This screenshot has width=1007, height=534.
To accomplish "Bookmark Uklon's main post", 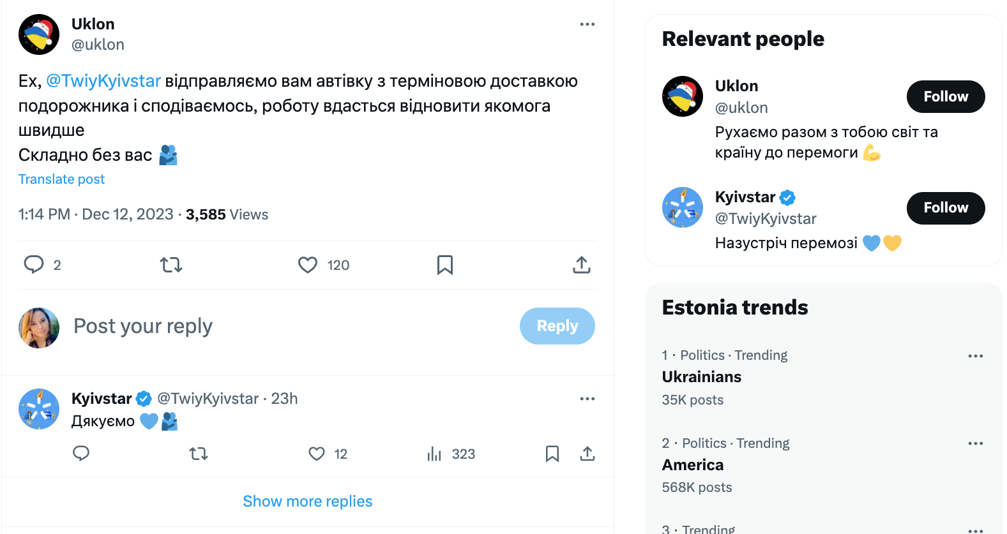I will 445,265.
